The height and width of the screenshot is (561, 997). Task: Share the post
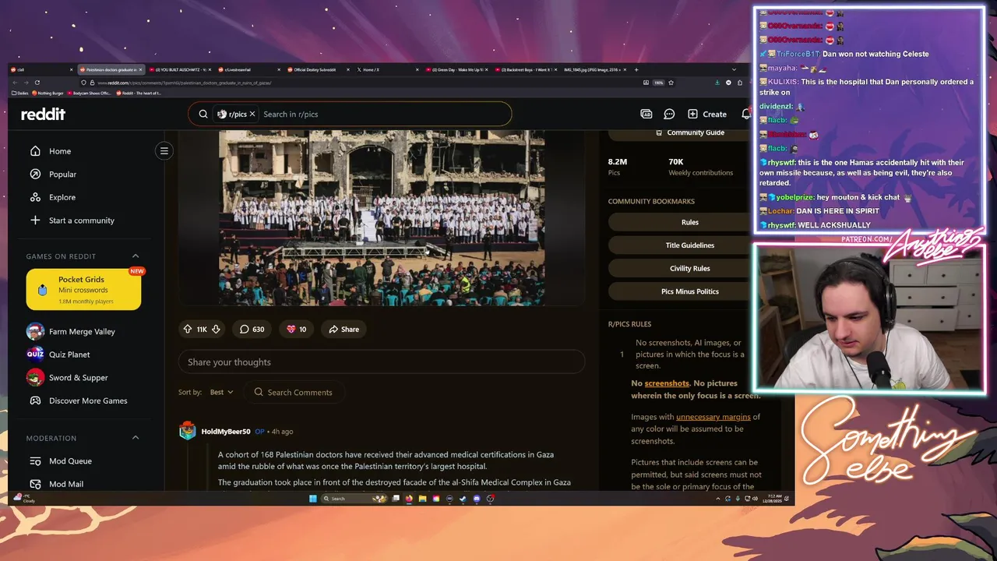tap(343, 329)
